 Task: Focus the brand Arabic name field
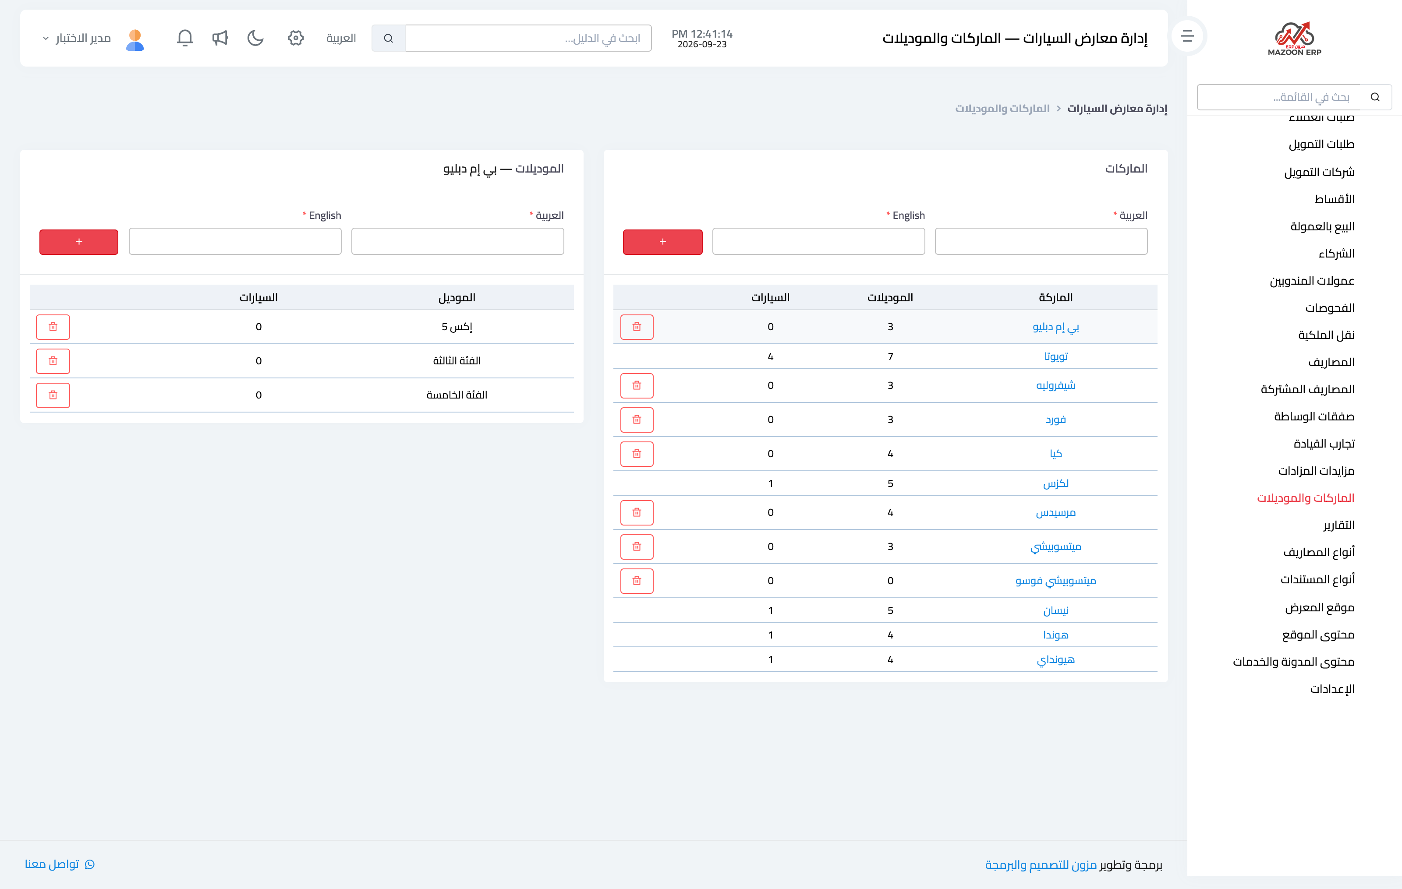point(1041,241)
